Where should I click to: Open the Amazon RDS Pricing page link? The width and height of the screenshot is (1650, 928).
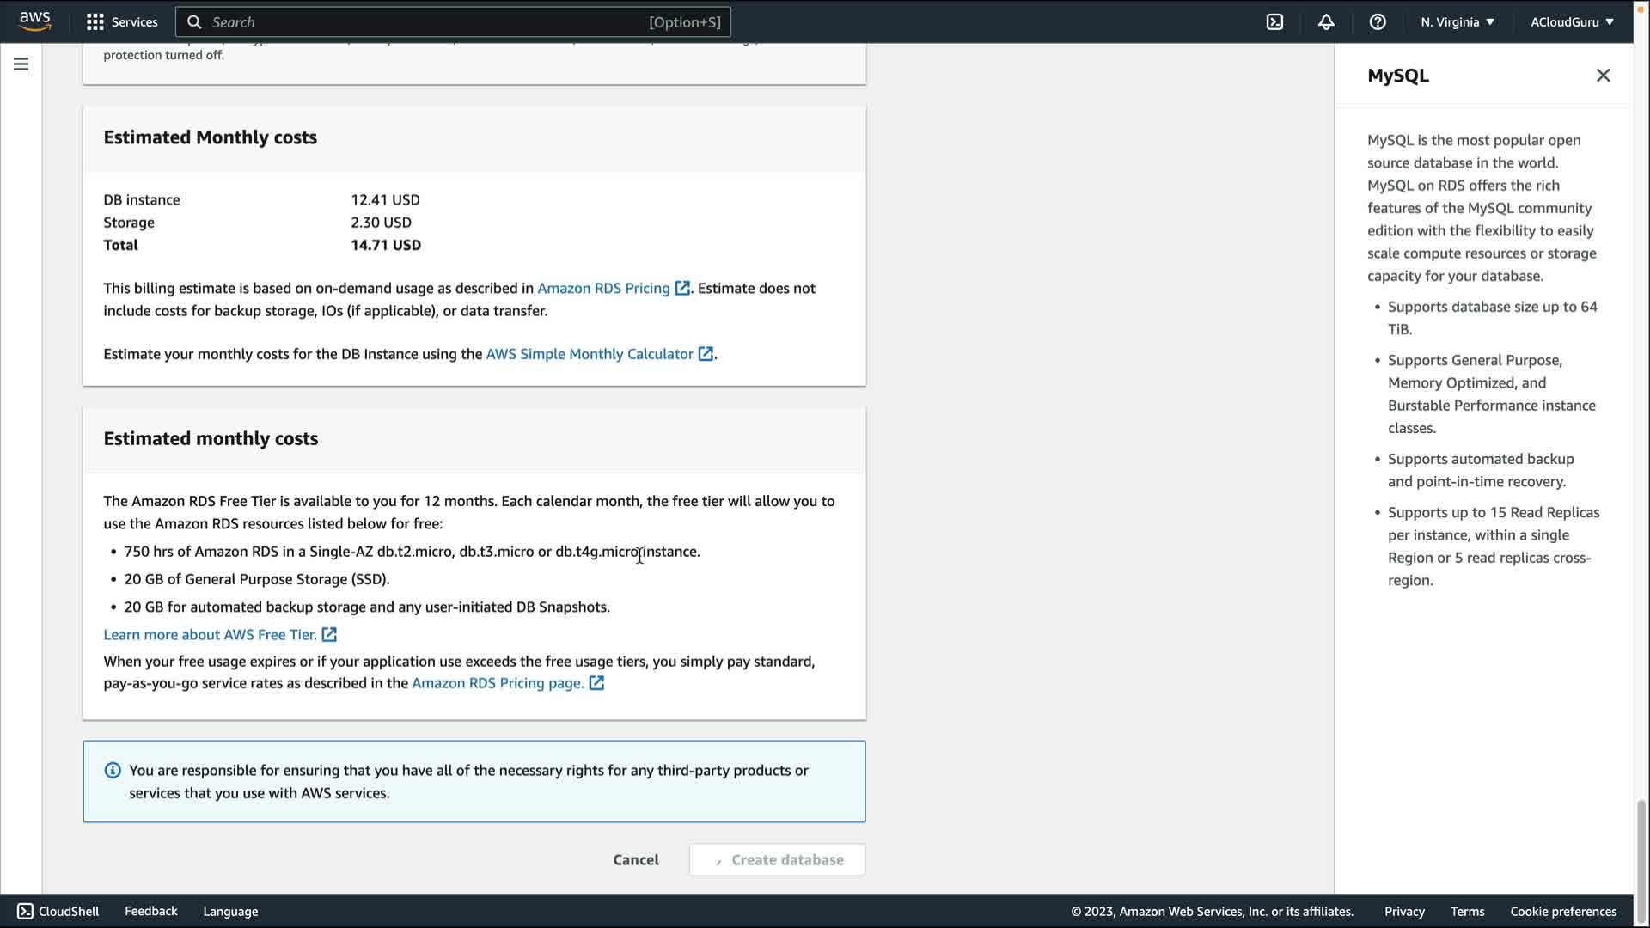498,683
